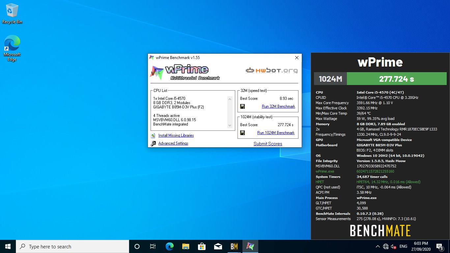Open Task View on taskbar
The image size is (450, 253).
pyautogui.click(x=153, y=246)
